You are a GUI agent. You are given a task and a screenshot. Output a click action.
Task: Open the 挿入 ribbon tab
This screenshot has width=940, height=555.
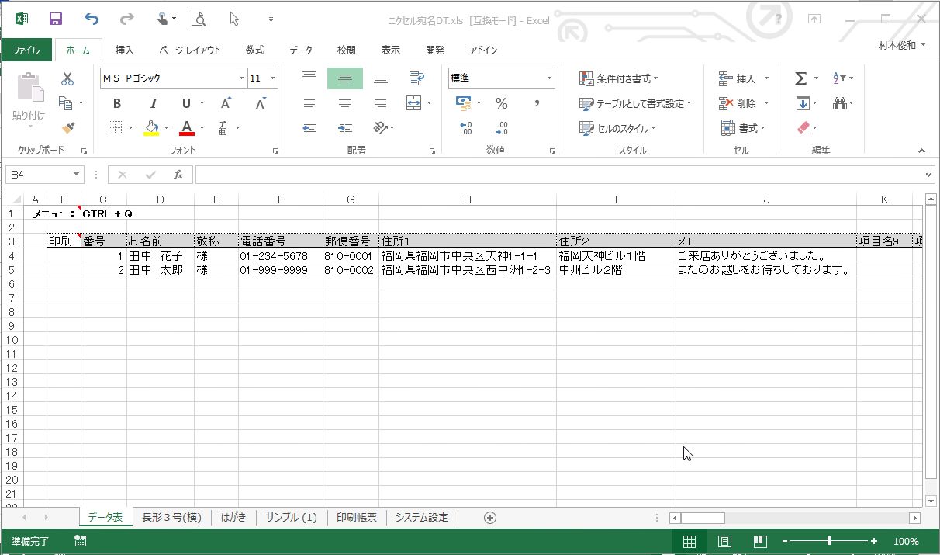(124, 50)
